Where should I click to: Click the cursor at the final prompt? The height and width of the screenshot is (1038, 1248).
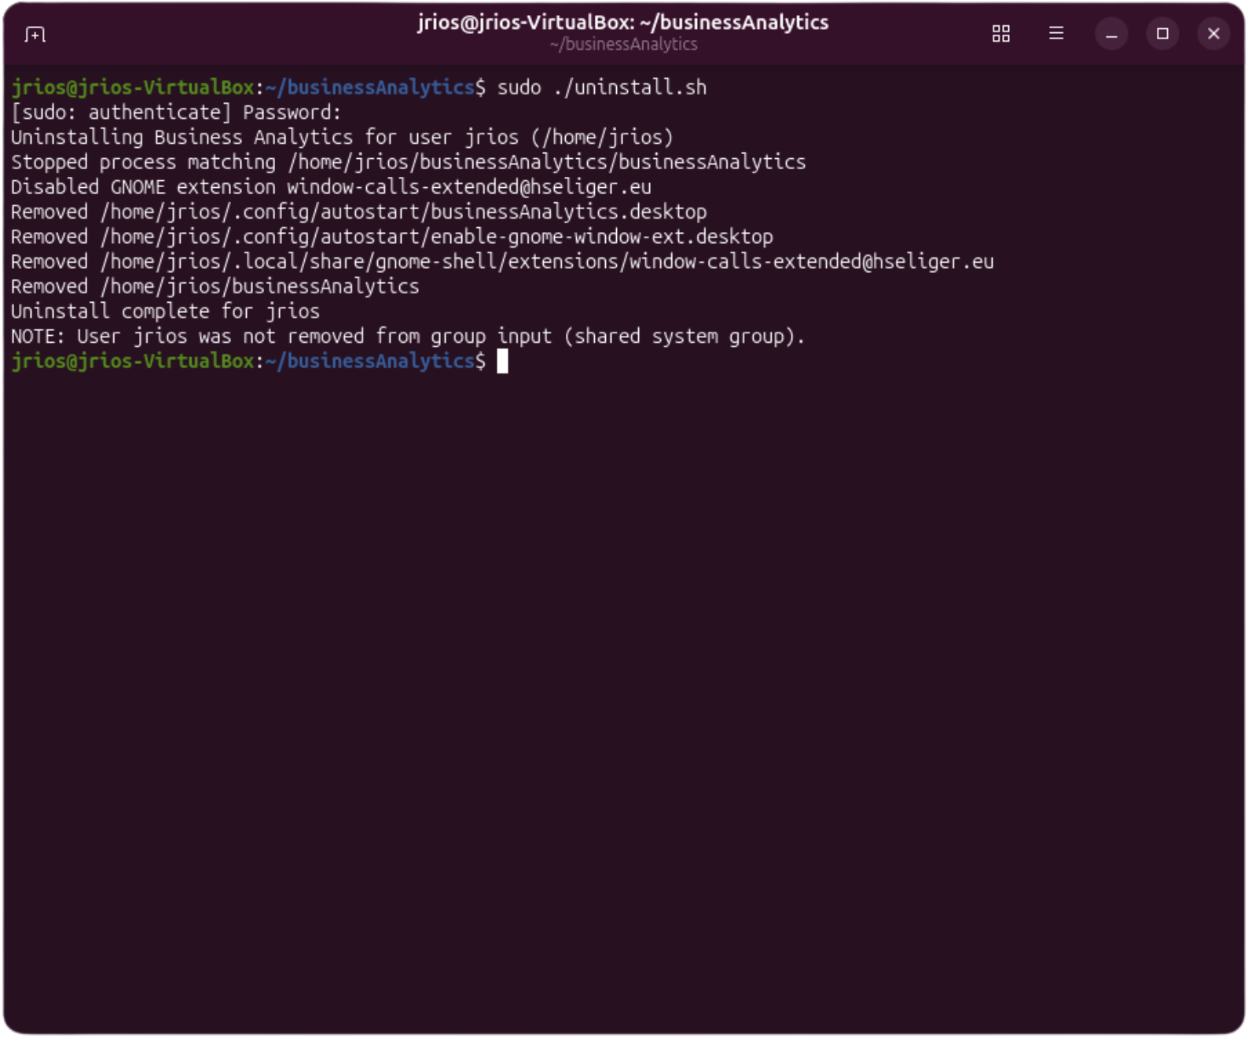(x=503, y=362)
